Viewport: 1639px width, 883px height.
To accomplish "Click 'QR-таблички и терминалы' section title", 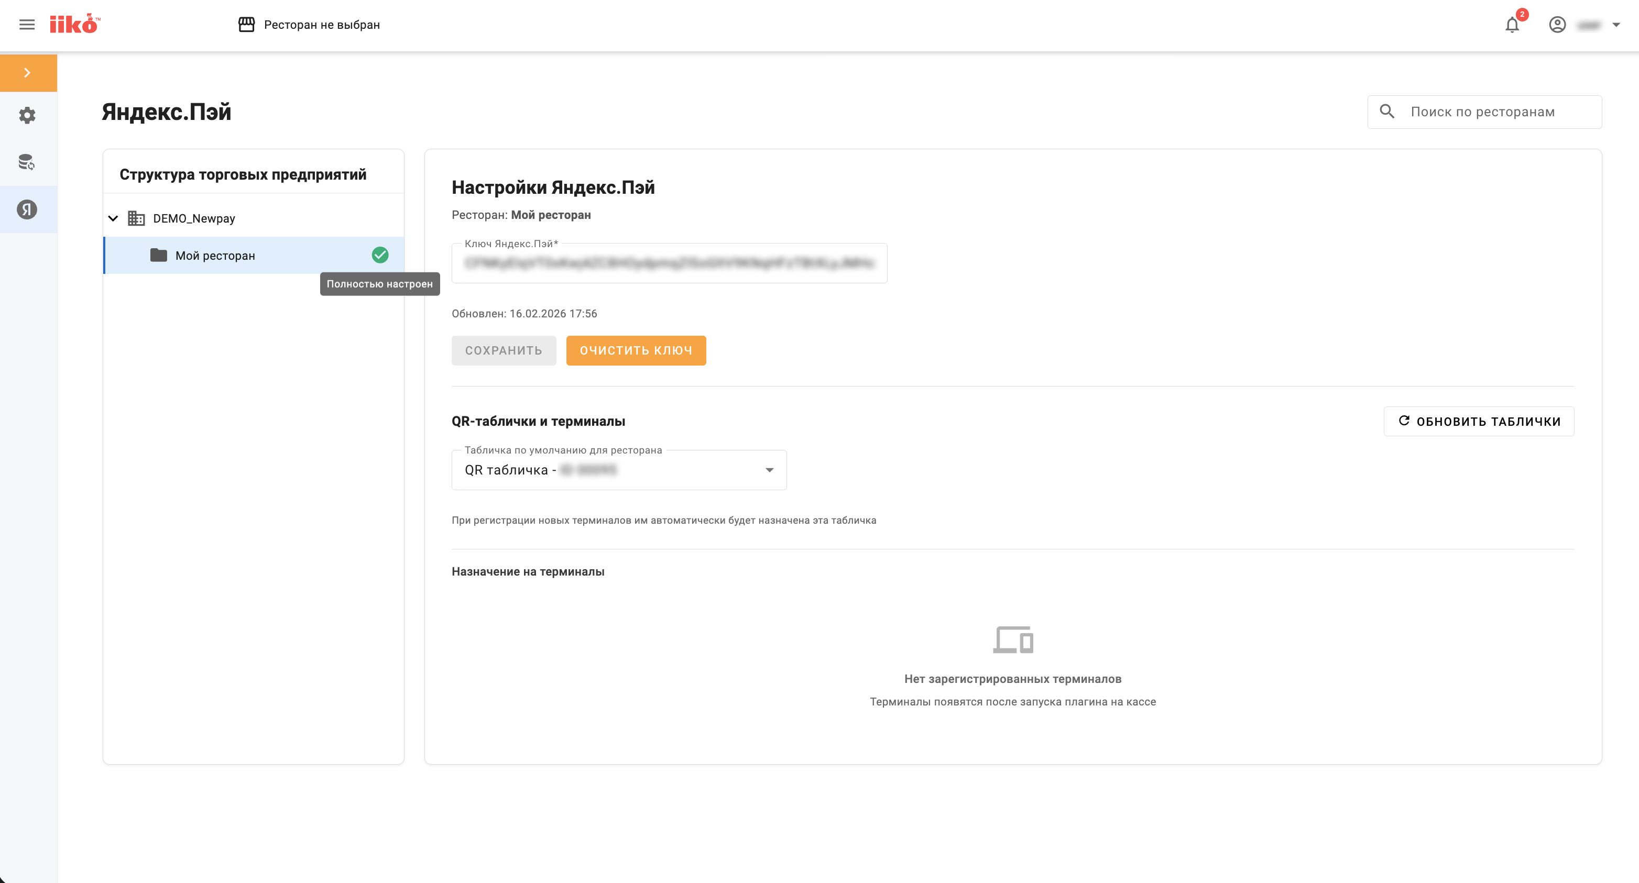I will point(538,421).
